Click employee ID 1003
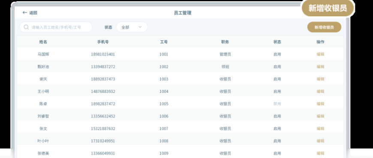Viewport: 373px width, 158px height. (x=164, y=79)
